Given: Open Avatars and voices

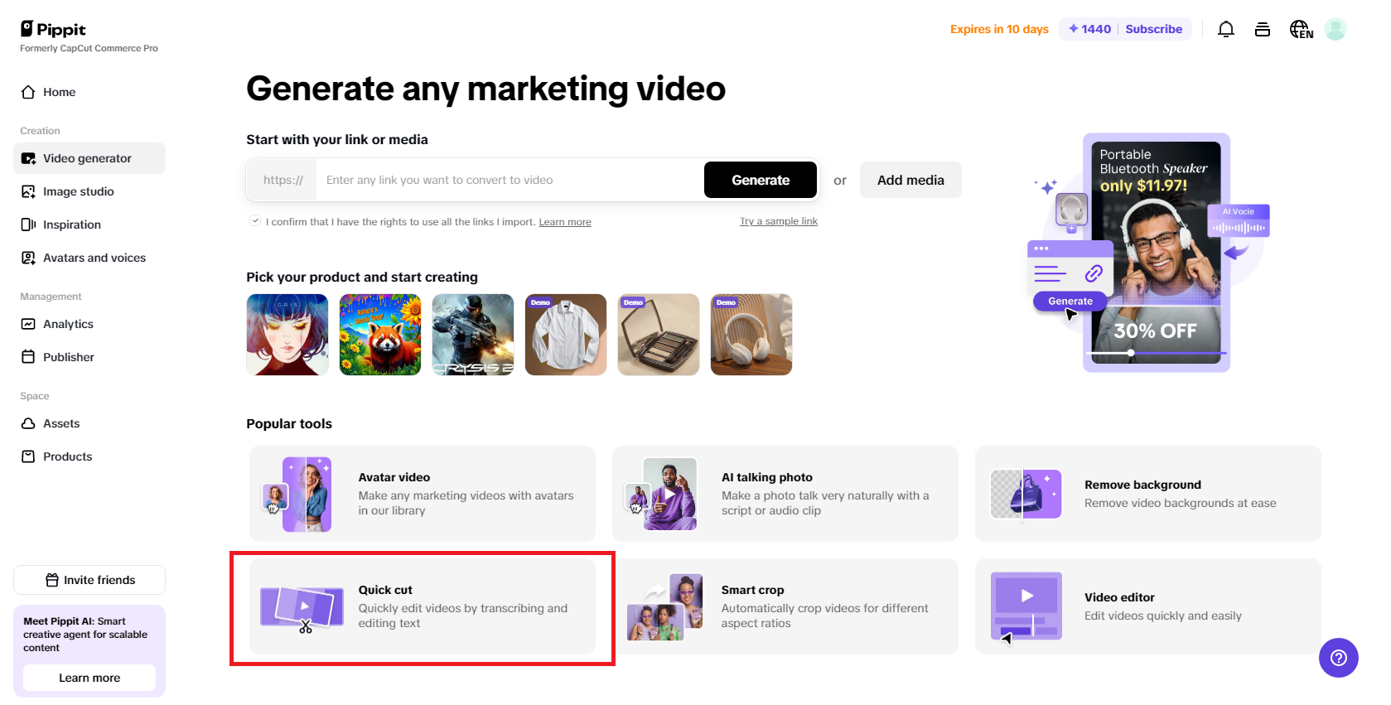Looking at the screenshot, I should point(89,258).
